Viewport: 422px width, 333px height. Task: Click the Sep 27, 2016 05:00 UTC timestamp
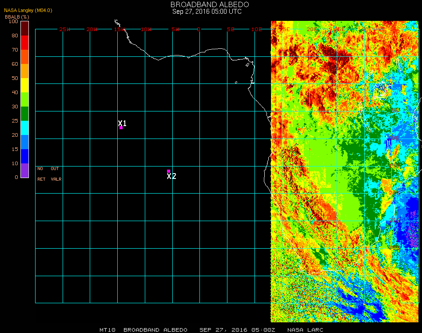(207, 12)
